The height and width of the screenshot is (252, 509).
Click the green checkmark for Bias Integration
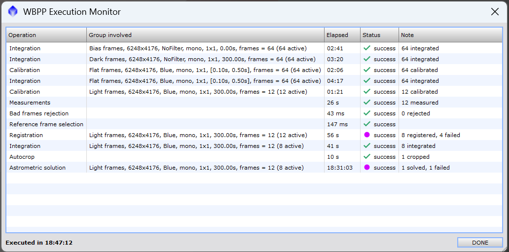366,48
